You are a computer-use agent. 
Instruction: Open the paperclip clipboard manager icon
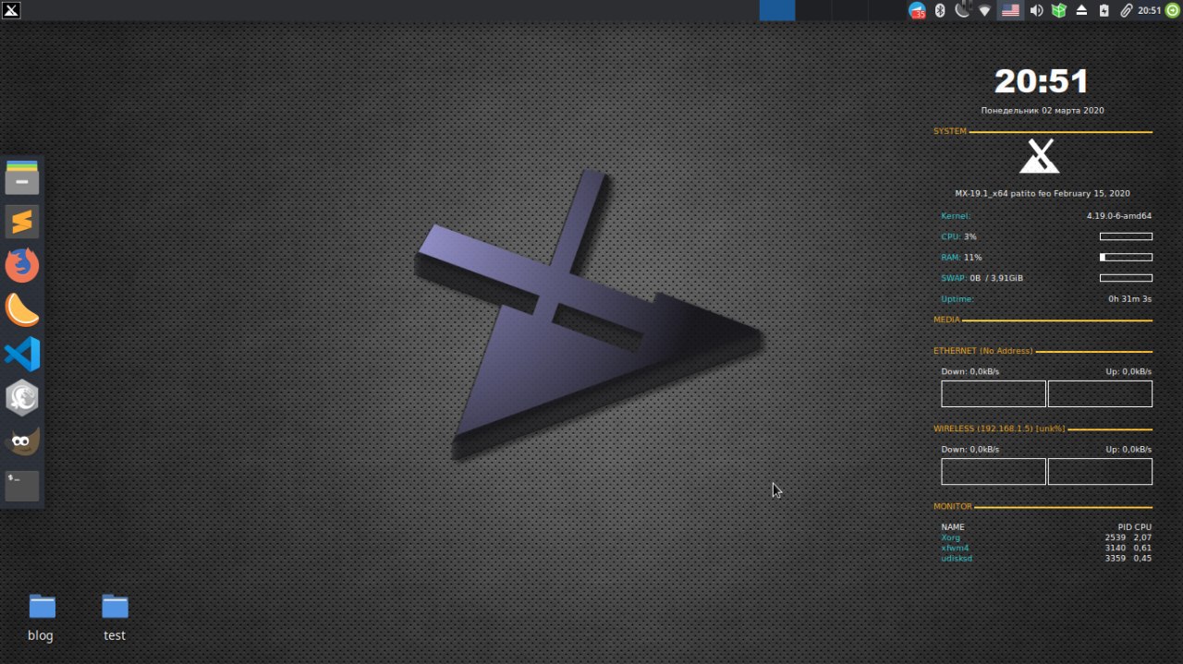point(1127,10)
